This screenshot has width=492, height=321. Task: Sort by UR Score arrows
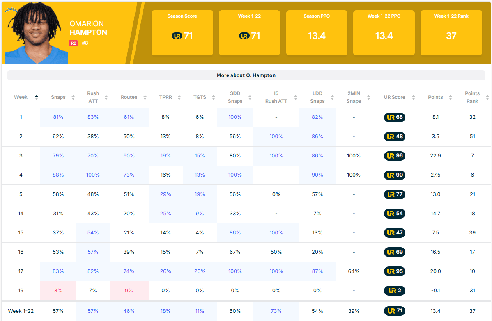(414, 98)
